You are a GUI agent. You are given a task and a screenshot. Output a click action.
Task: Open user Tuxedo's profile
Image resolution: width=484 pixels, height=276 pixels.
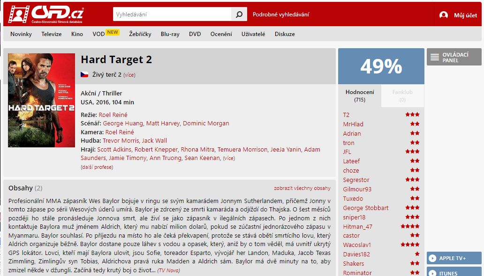click(x=353, y=199)
